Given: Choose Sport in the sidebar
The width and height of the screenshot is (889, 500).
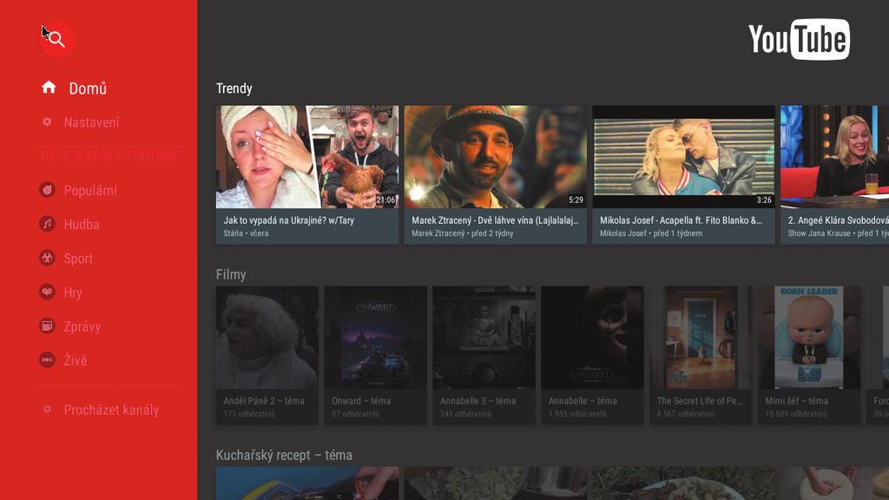Looking at the screenshot, I should [78, 259].
